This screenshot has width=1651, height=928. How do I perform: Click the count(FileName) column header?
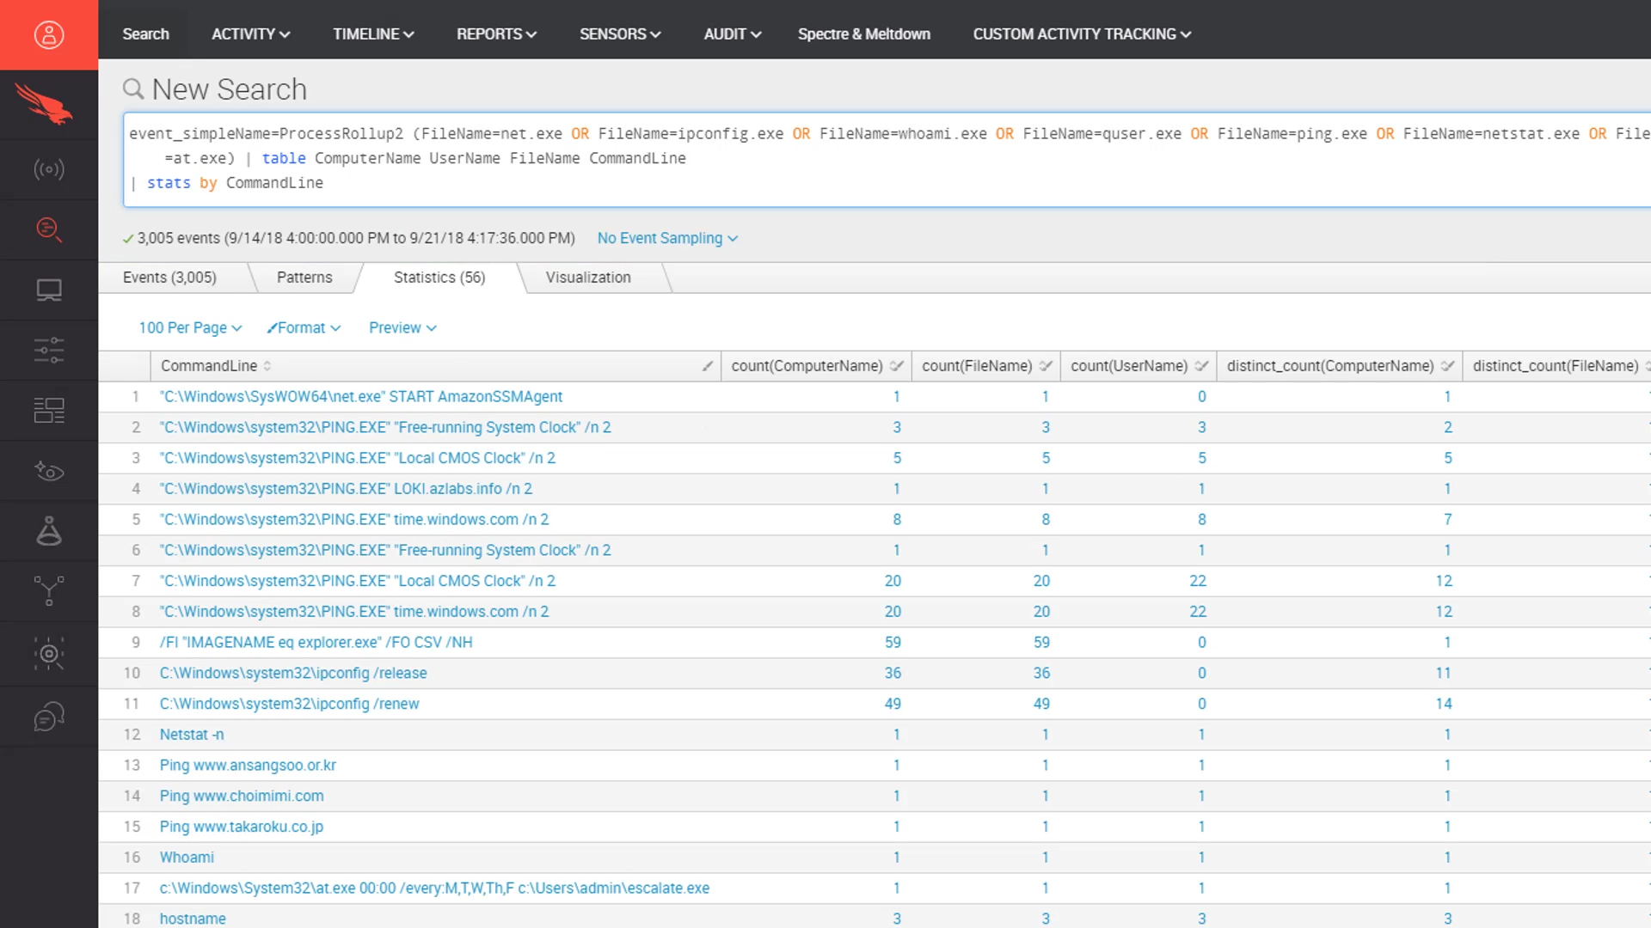pyautogui.click(x=977, y=366)
